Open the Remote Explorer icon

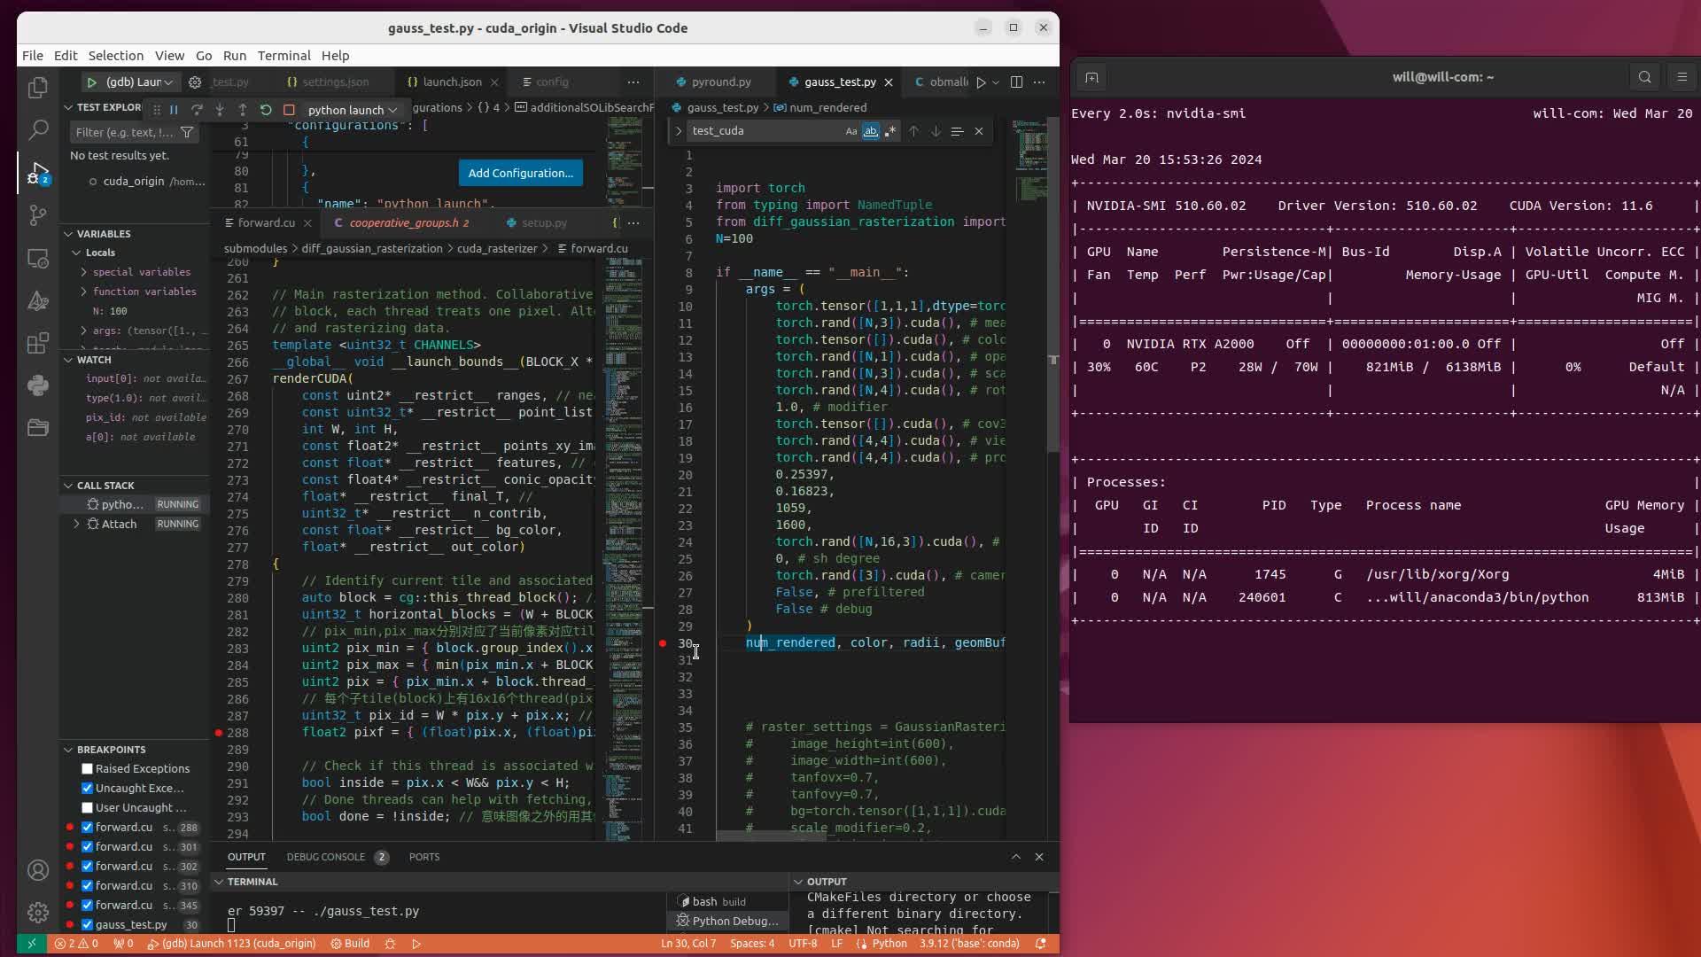tap(39, 258)
